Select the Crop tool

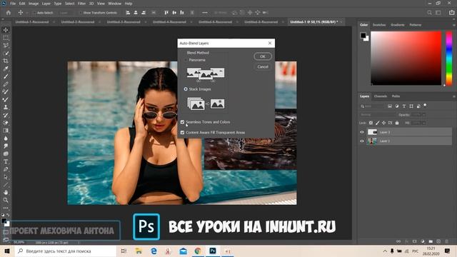[6, 61]
